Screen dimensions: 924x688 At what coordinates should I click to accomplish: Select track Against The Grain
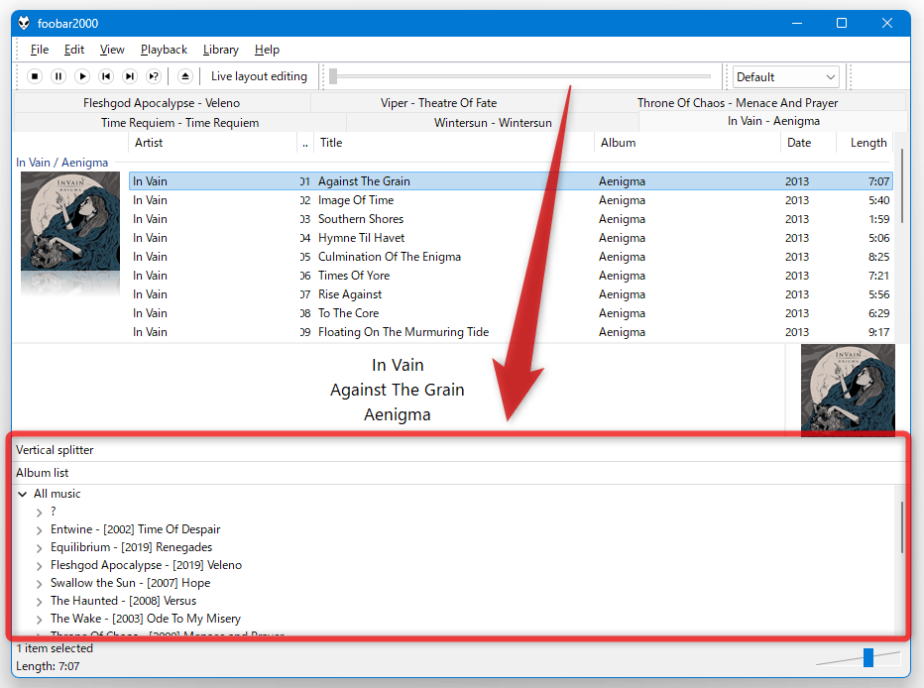coord(511,181)
